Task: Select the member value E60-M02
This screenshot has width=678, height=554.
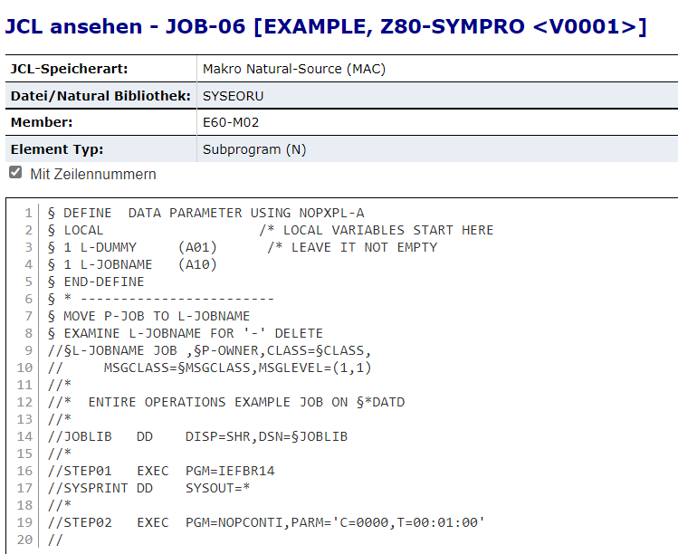Action: pos(231,122)
